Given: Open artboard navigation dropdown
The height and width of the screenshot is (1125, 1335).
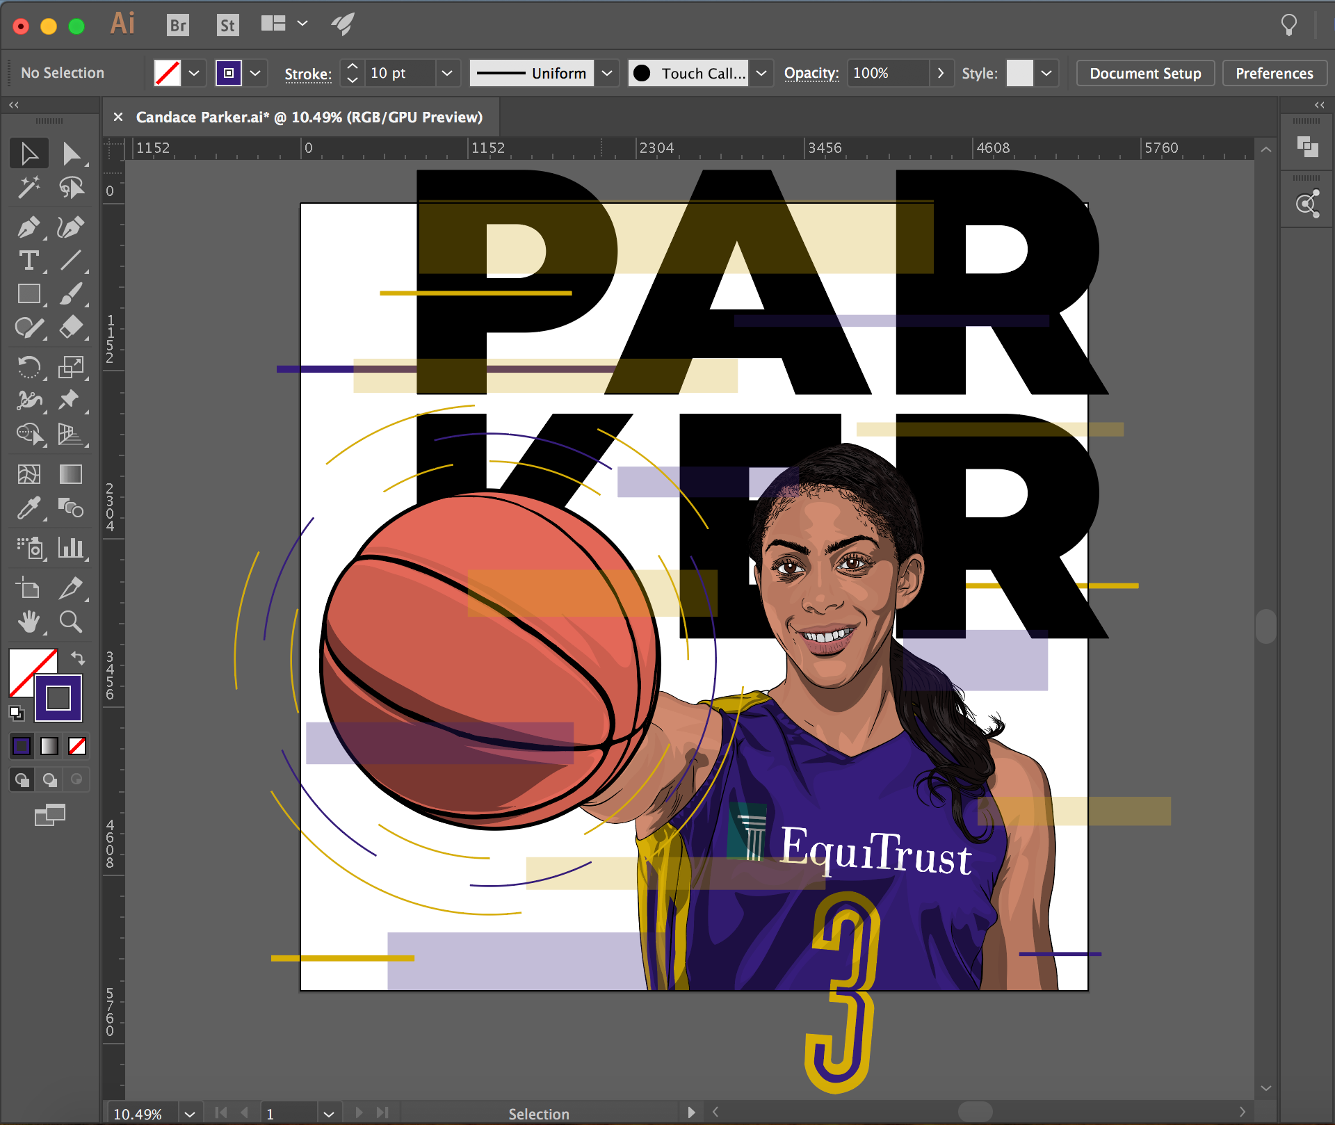Looking at the screenshot, I should (329, 1113).
